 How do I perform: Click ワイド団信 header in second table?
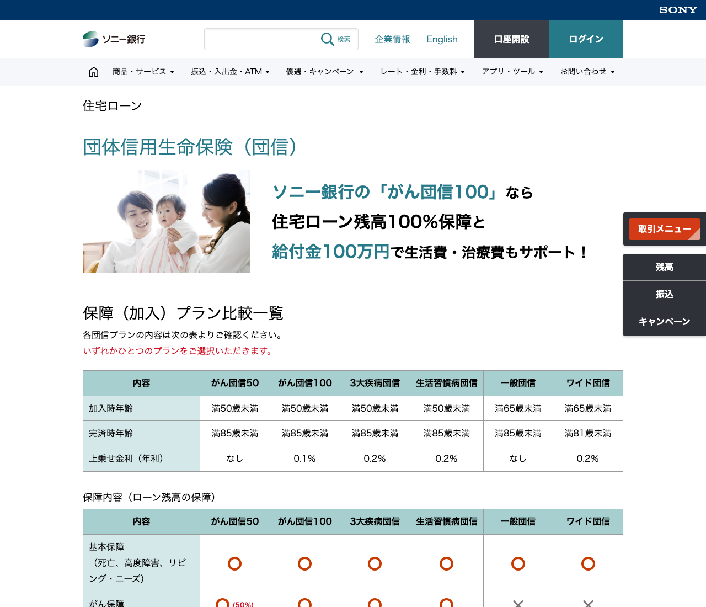pos(588,521)
